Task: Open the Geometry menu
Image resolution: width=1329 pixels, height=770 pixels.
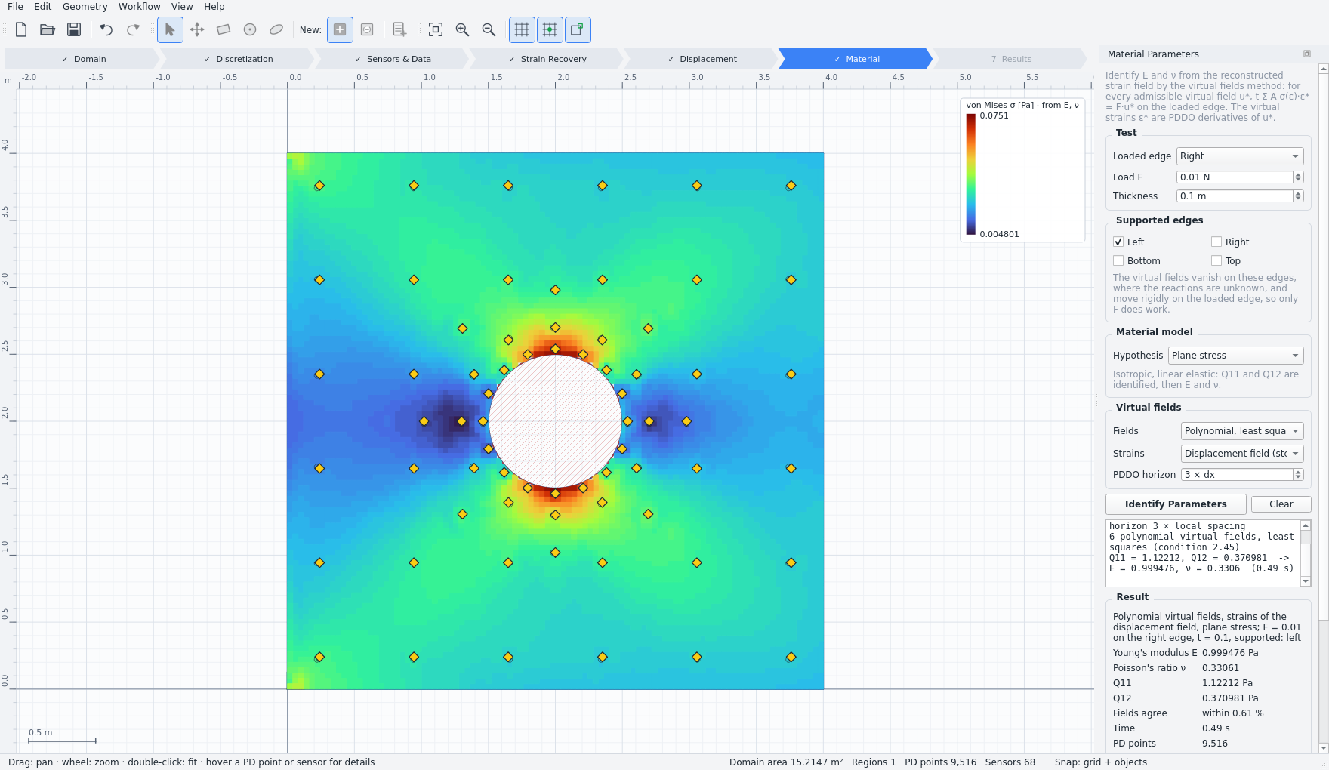Action: click(x=85, y=7)
